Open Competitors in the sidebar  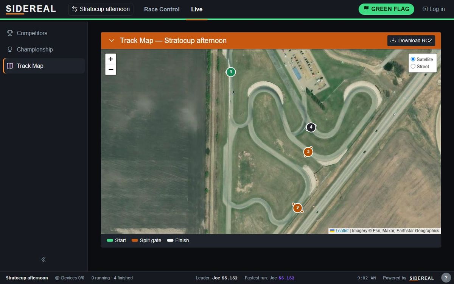point(44,33)
